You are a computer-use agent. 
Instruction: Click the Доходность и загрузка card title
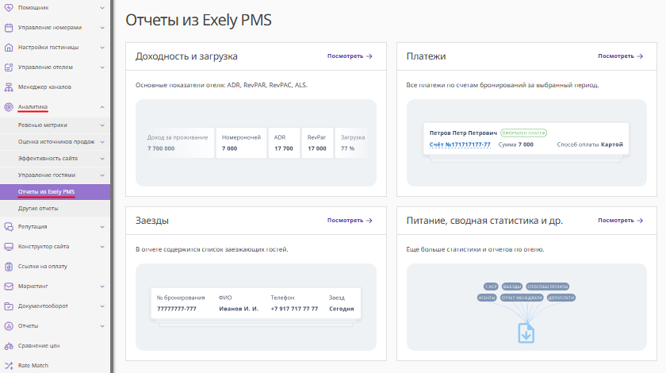point(186,56)
